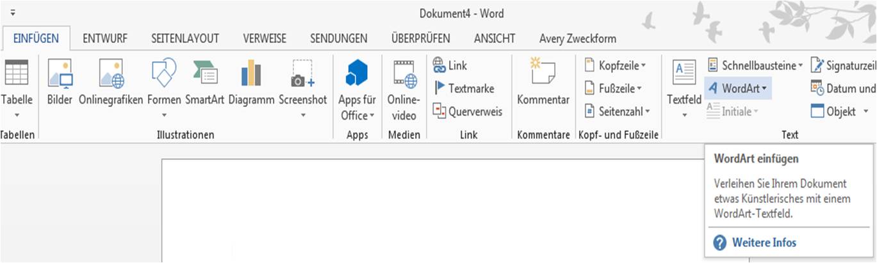
Task: Insert a Textfeld text box
Action: [x=684, y=73]
